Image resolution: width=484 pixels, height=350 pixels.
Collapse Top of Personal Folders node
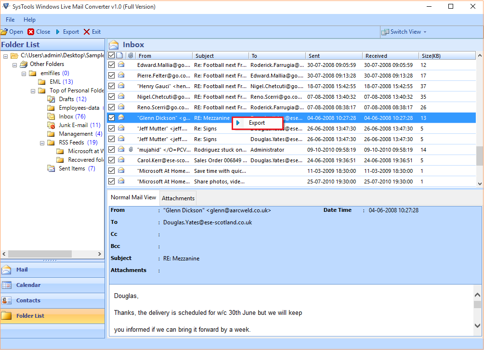tap(33, 91)
